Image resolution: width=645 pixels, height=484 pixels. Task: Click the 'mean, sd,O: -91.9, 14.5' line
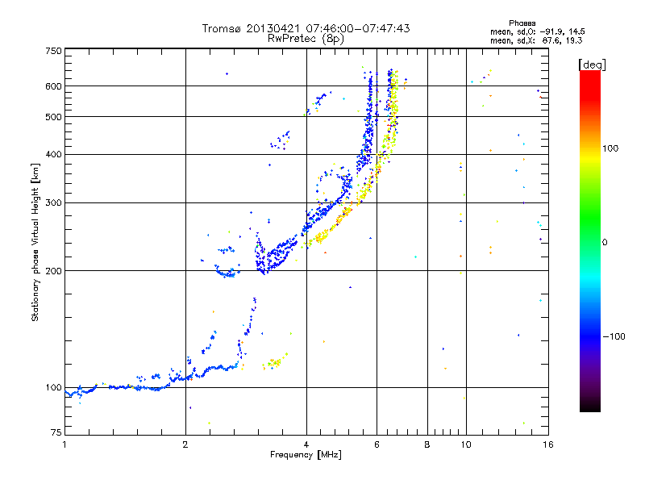(x=537, y=31)
